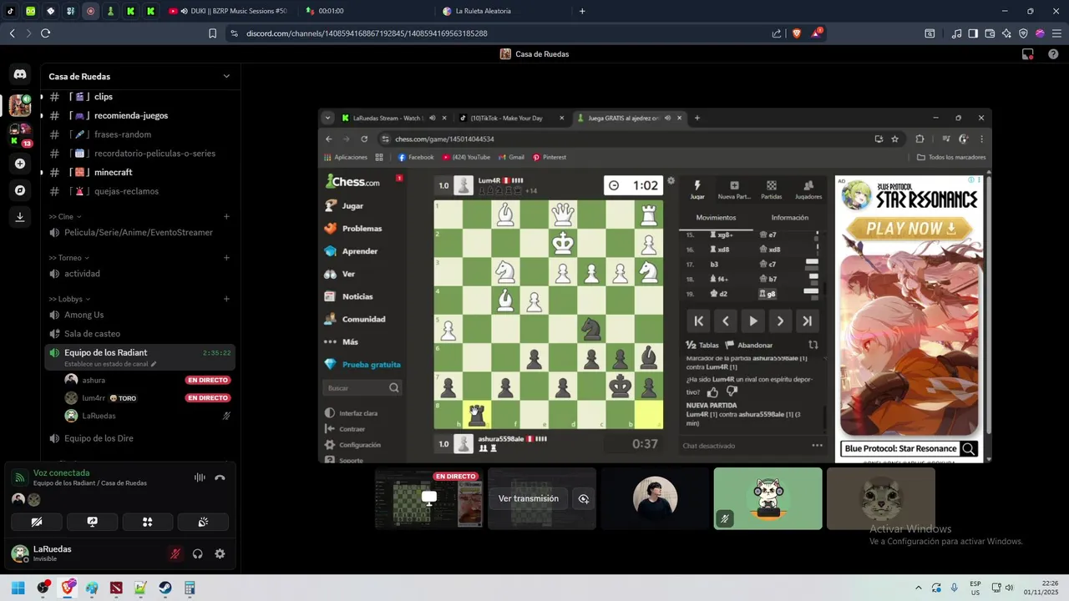Click the EN DIRECTO stream thumbnail
The image size is (1069, 601).
[429, 498]
